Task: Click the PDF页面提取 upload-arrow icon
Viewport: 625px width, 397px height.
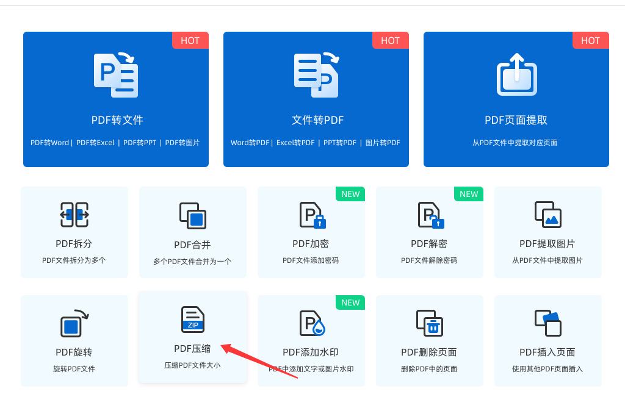Action: [x=516, y=74]
